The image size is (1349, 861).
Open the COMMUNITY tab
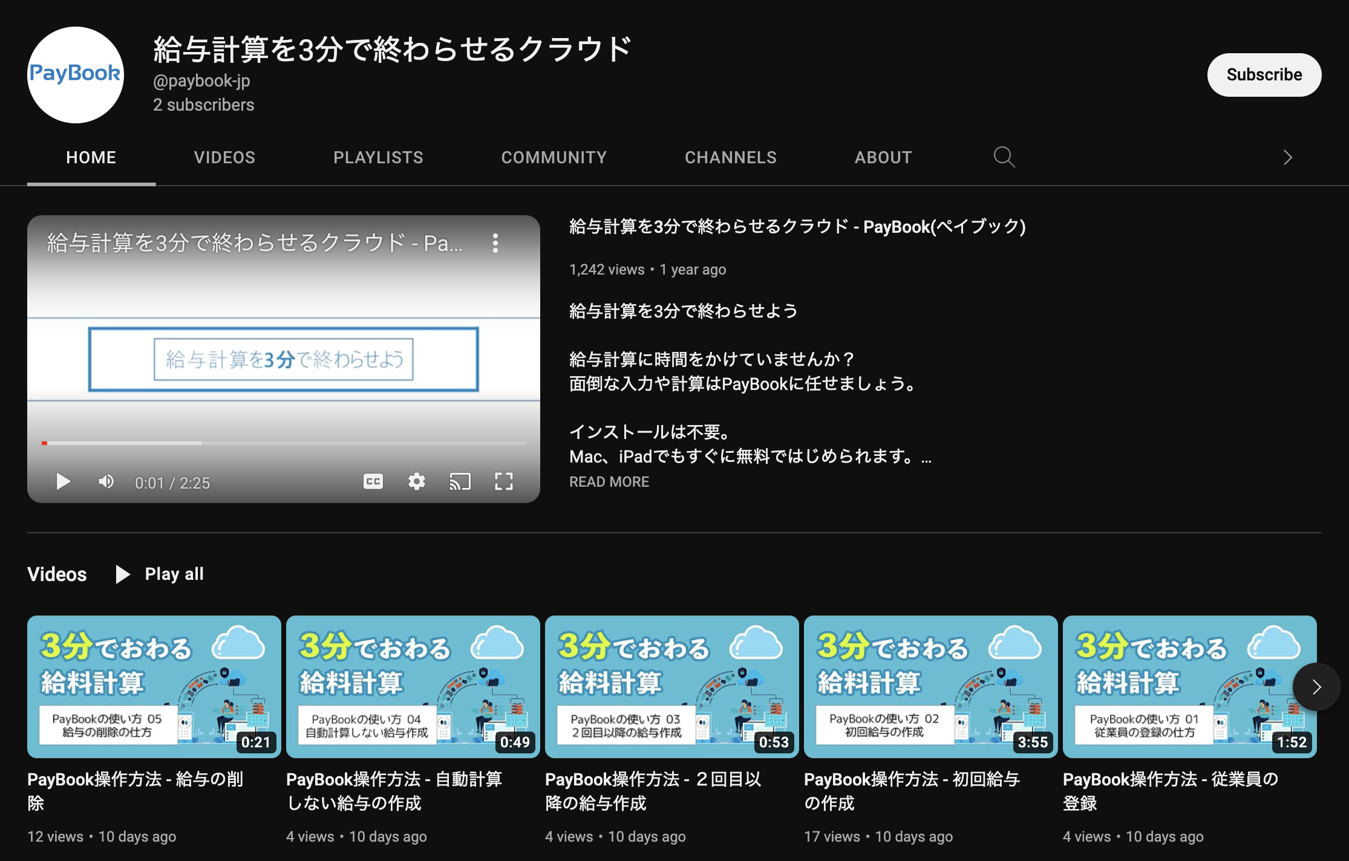554,158
